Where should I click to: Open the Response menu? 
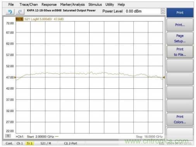tap(49, 5)
